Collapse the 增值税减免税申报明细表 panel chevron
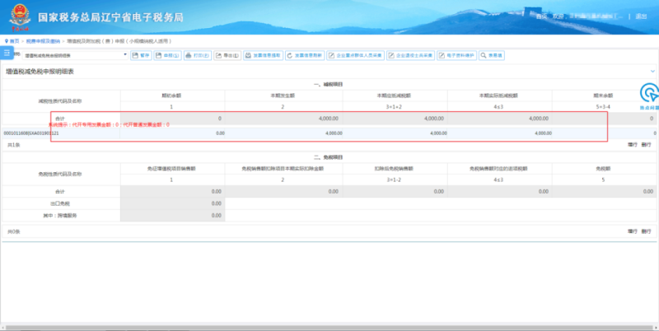Screen dimensions: 659x331 [652, 72]
